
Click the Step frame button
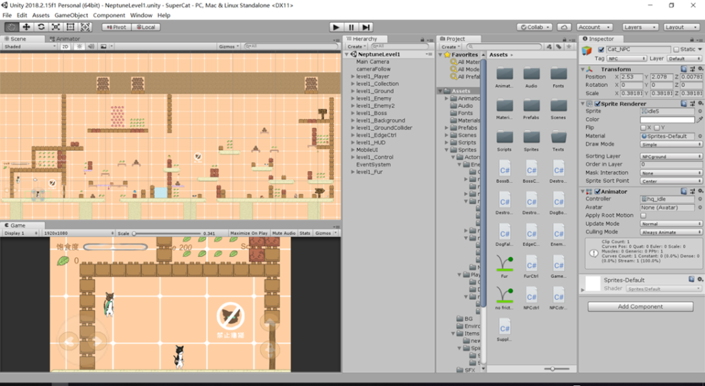coord(366,27)
